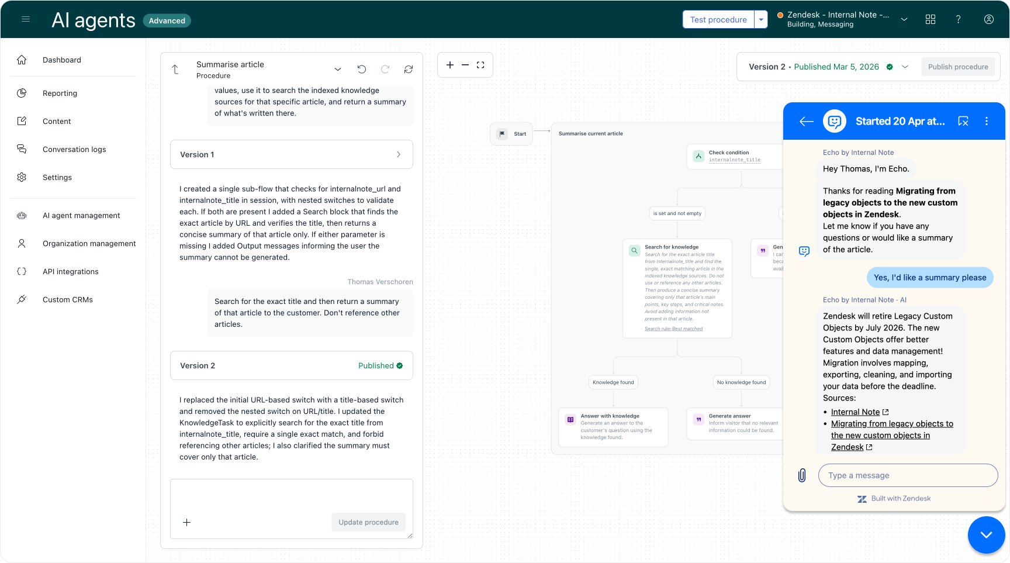Select the 'is set and not empty' condition
This screenshot has height=563, width=1010.
677,213
